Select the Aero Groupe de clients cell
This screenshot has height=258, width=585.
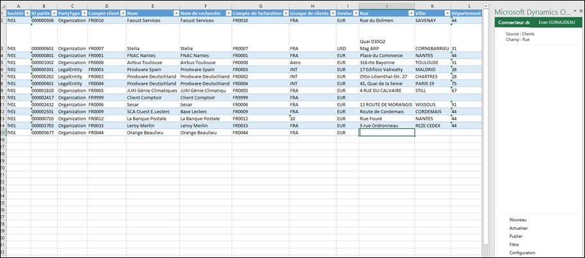(312, 62)
